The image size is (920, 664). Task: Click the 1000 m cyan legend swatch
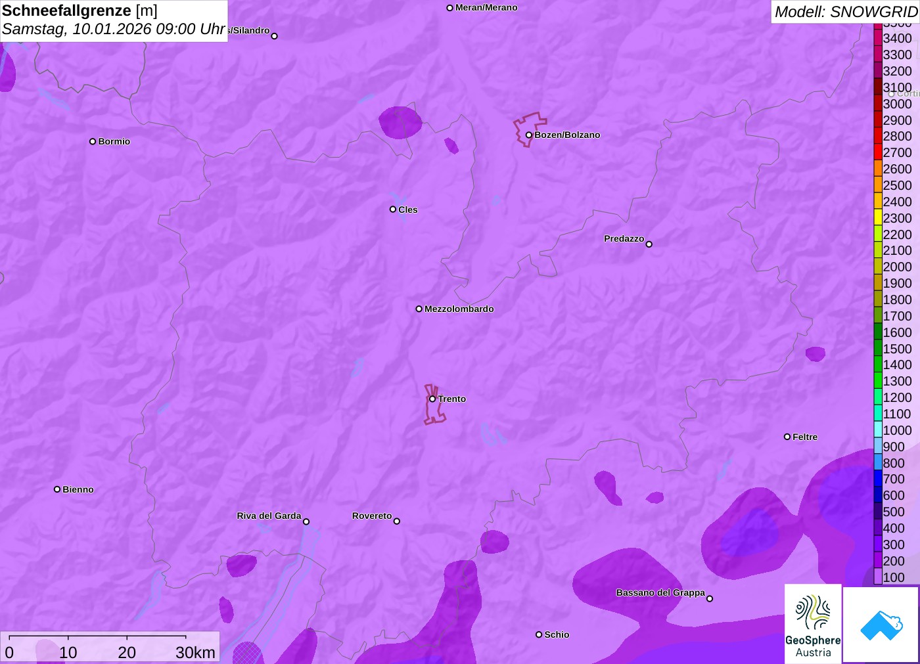click(x=878, y=430)
